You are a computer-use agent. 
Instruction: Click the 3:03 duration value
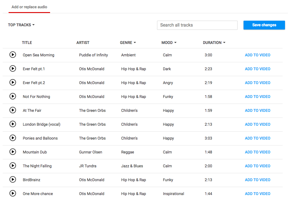click(x=208, y=138)
